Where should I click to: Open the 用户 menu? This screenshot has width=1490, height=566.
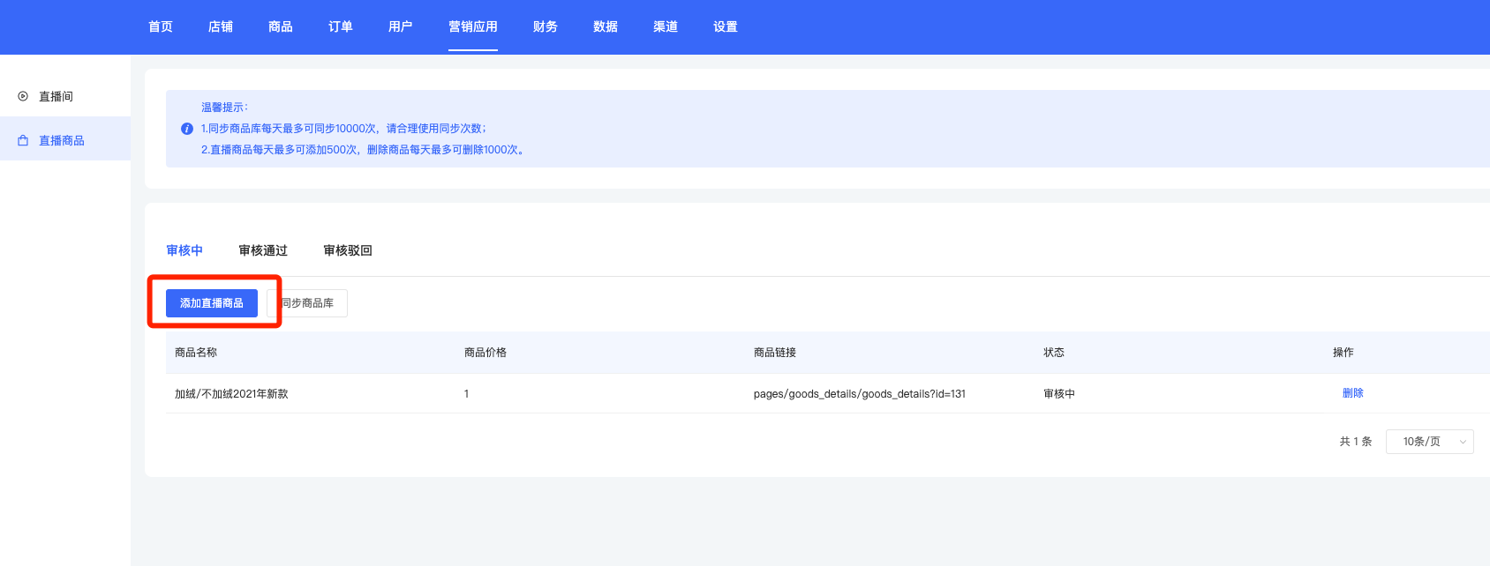click(401, 26)
